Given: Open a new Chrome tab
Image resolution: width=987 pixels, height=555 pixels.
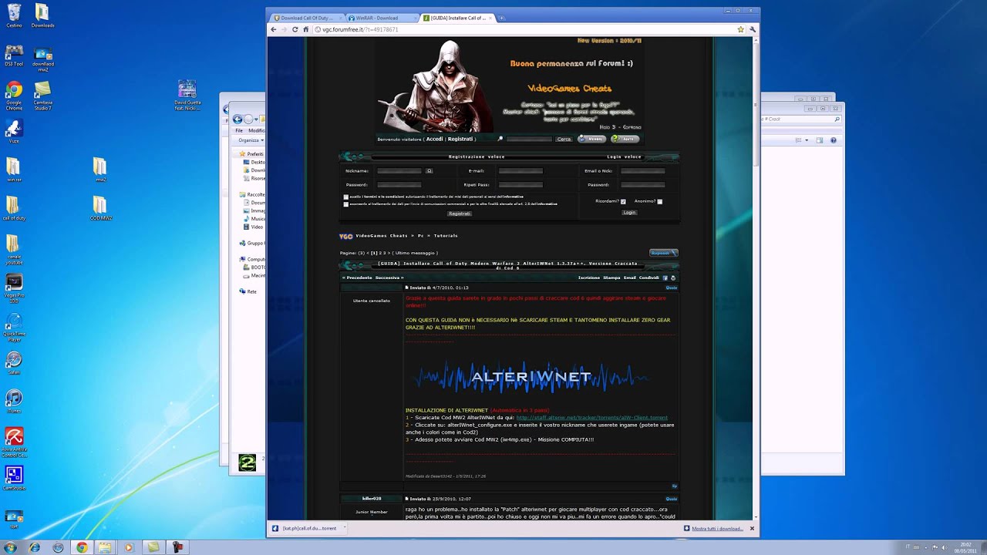Looking at the screenshot, I should pos(501,18).
